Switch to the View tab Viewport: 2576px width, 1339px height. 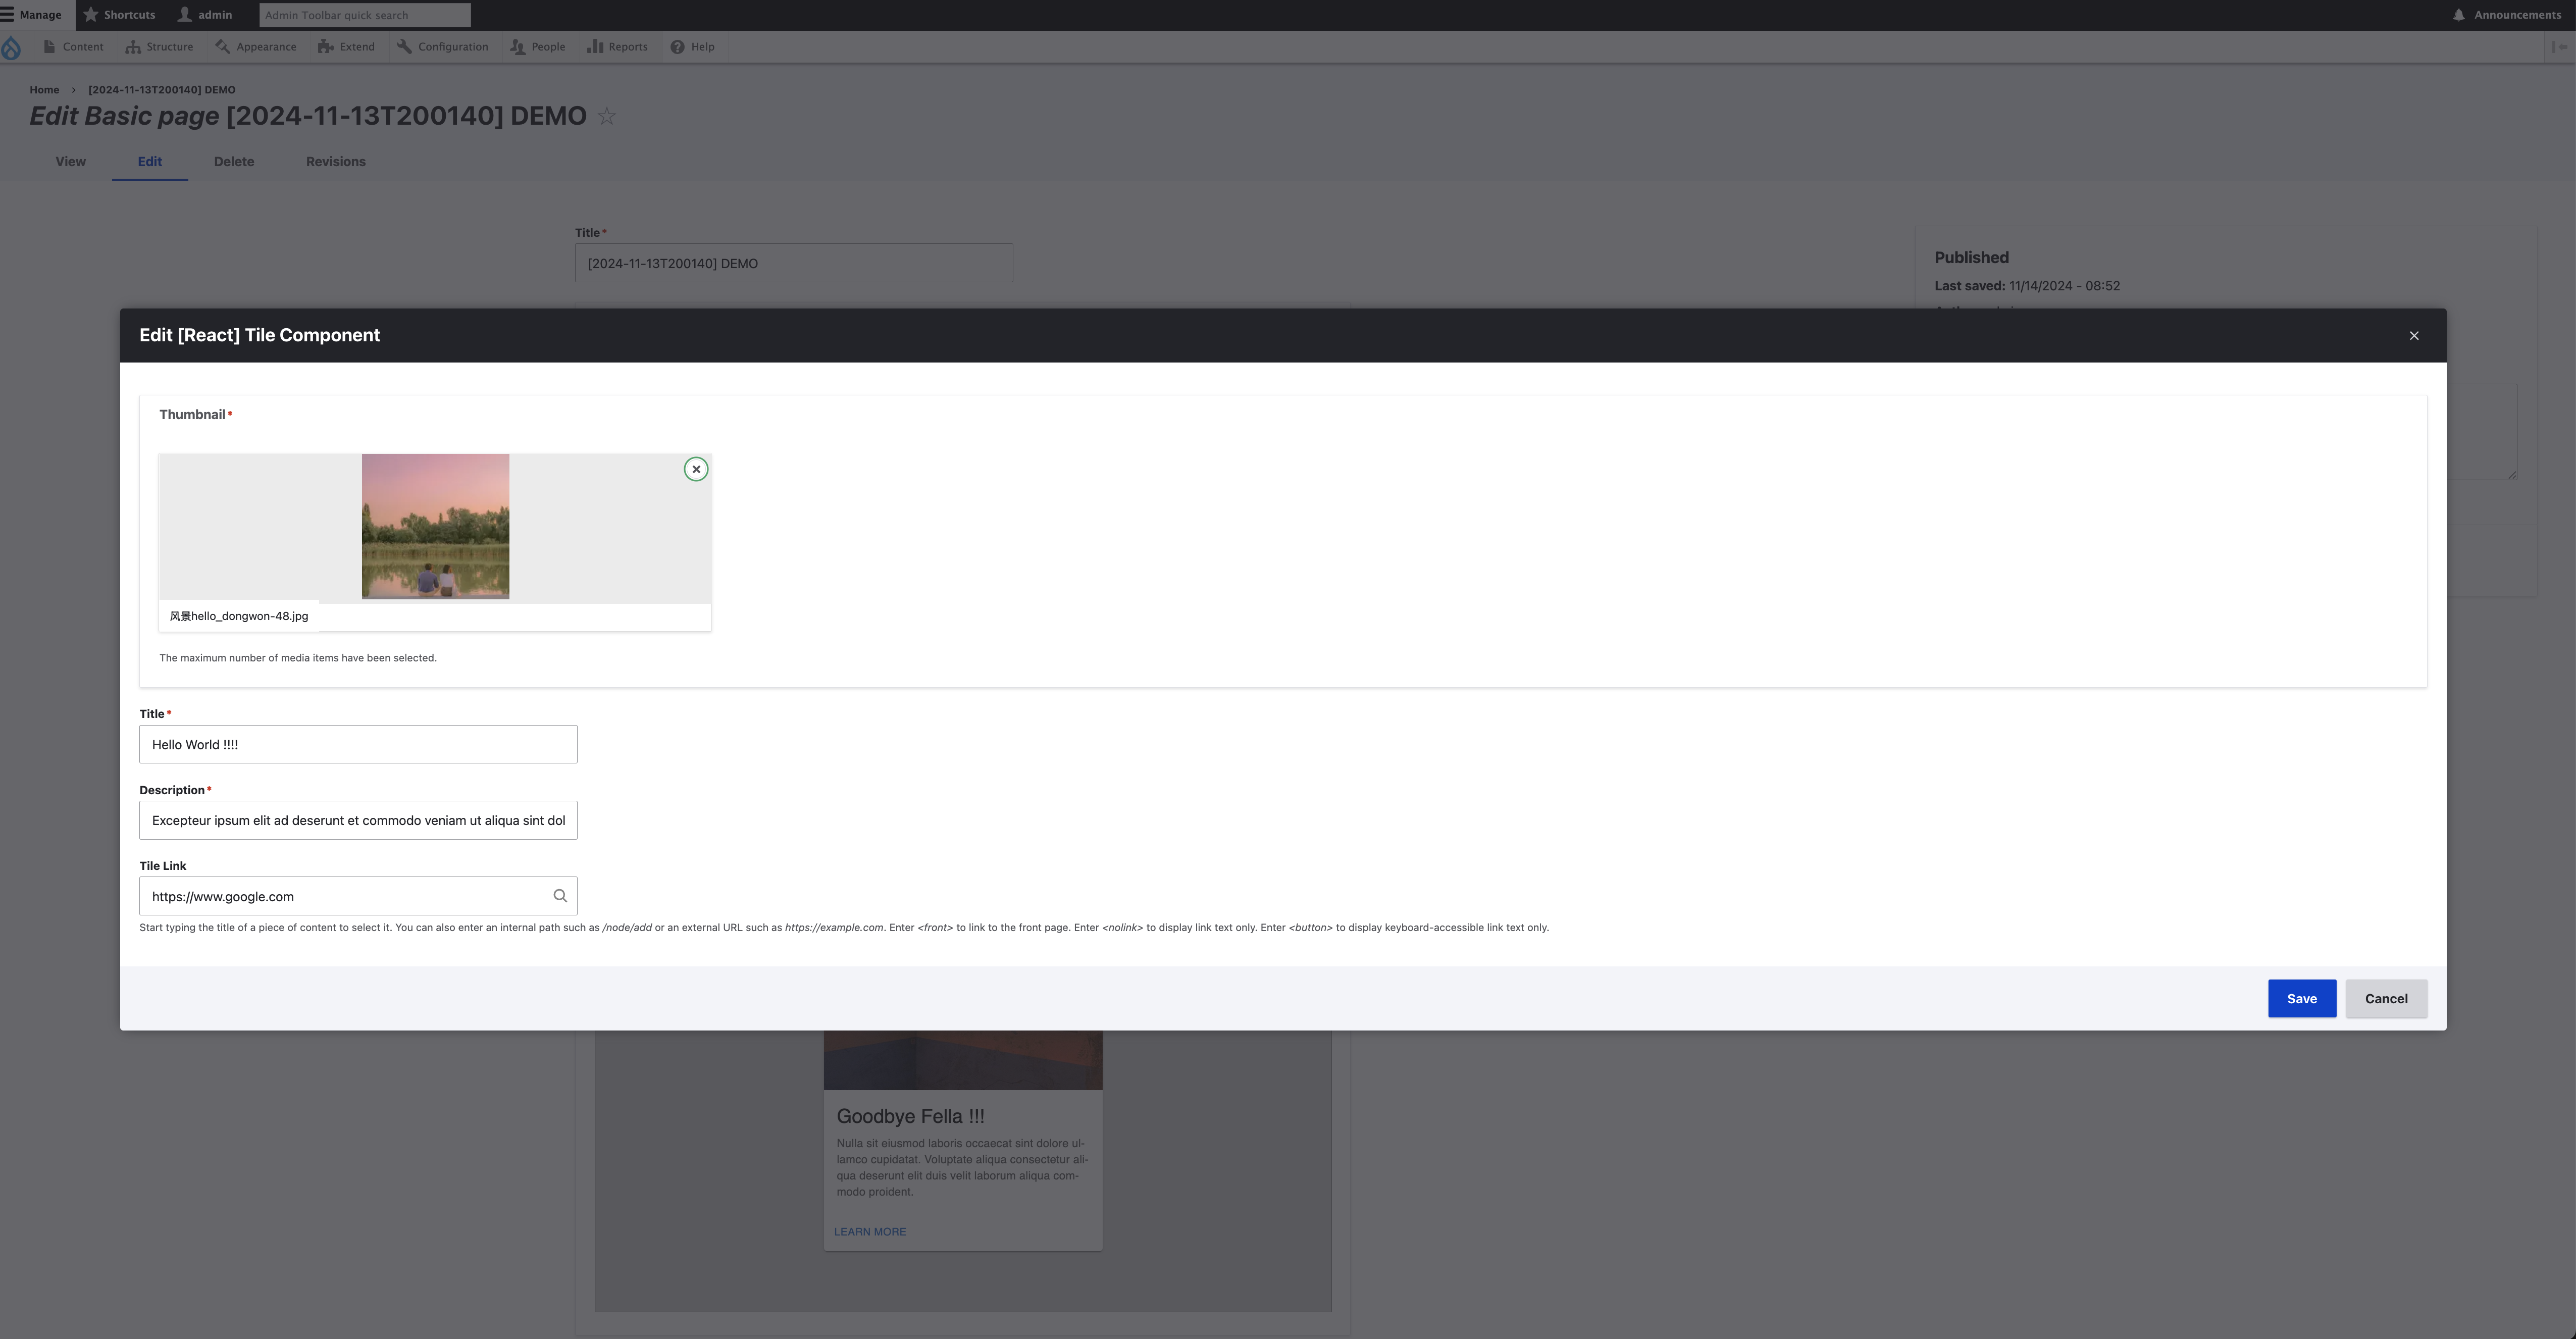[70, 162]
